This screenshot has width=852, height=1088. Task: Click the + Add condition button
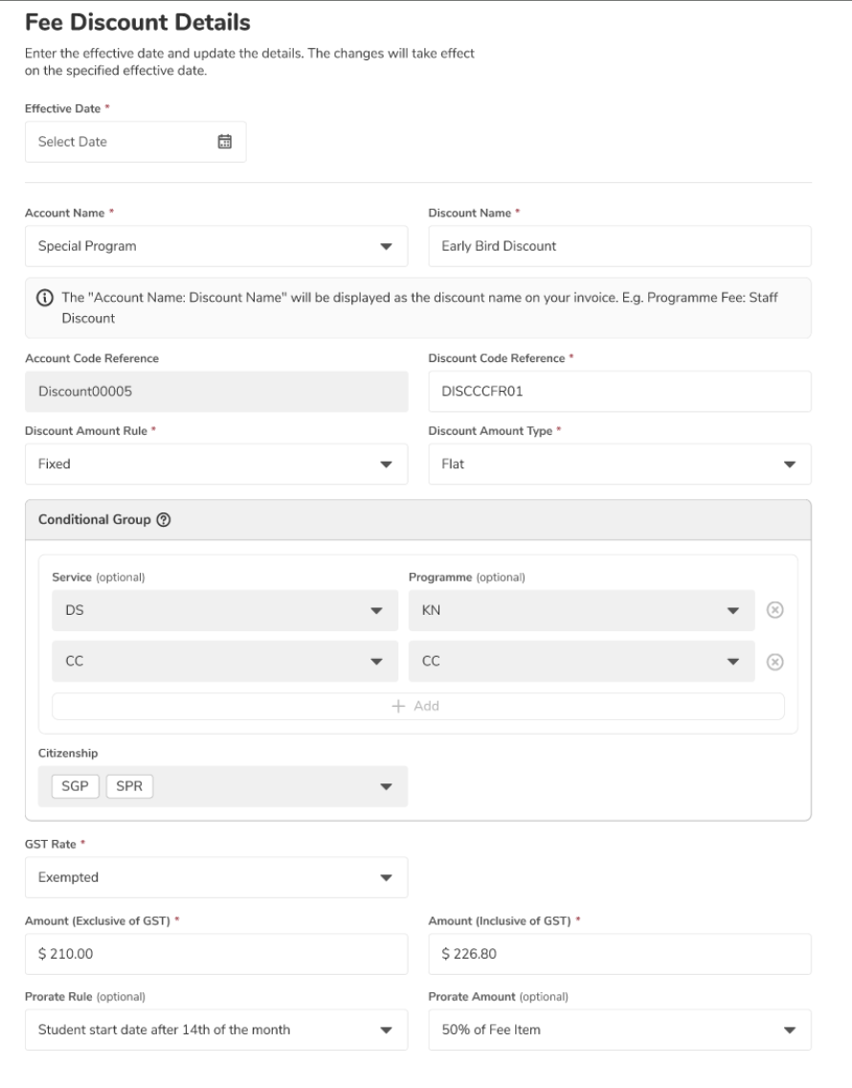click(417, 706)
